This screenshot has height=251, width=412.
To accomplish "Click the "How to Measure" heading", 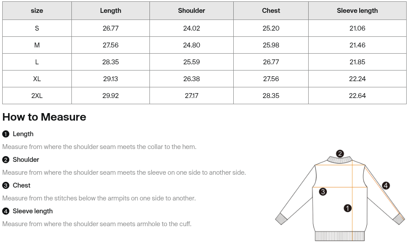I will click(x=44, y=117).
